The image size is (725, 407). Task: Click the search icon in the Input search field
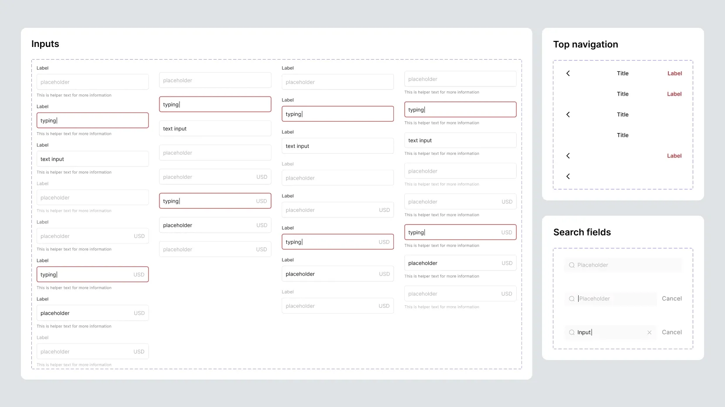(x=572, y=332)
